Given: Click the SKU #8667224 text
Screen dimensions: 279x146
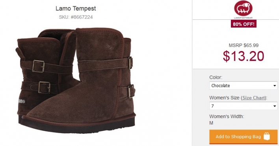Looking at the screenshot, I should coord(76,17).
